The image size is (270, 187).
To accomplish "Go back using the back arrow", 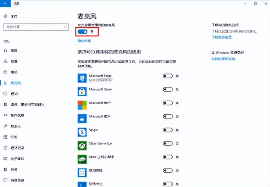I will click(5, 3).
